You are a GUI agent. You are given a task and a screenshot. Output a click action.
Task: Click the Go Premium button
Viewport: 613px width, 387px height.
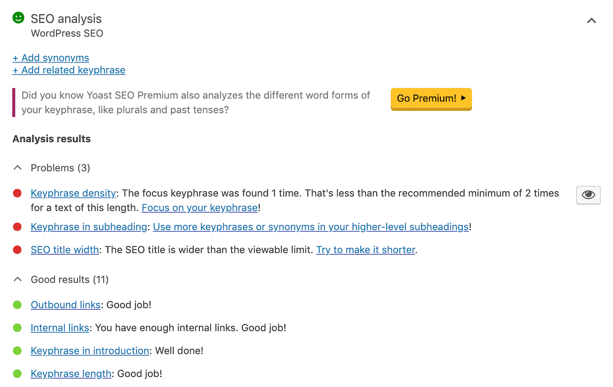pos(431,98)
